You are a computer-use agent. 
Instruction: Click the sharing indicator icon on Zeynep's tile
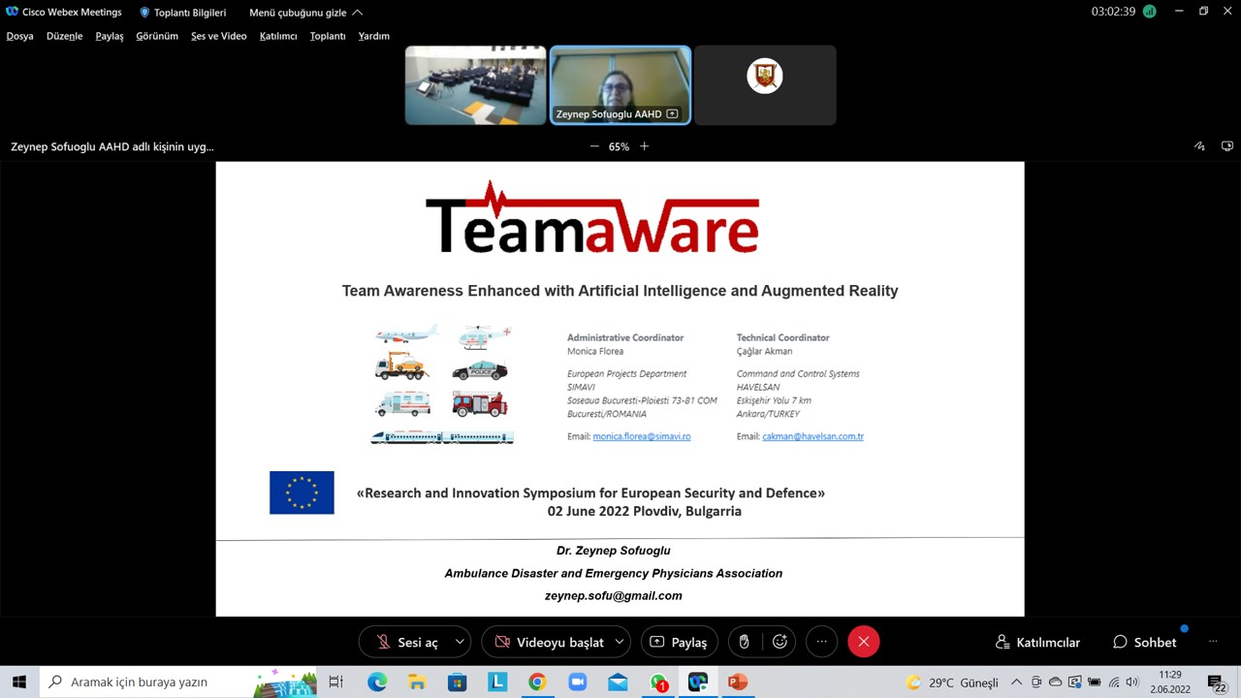pos(673,114)
